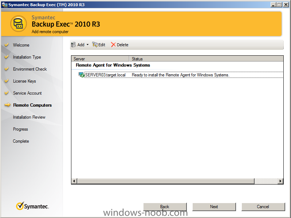This screenshot has width=291, height=218.
Task: Click the Server column header
Action: (100, 59)
